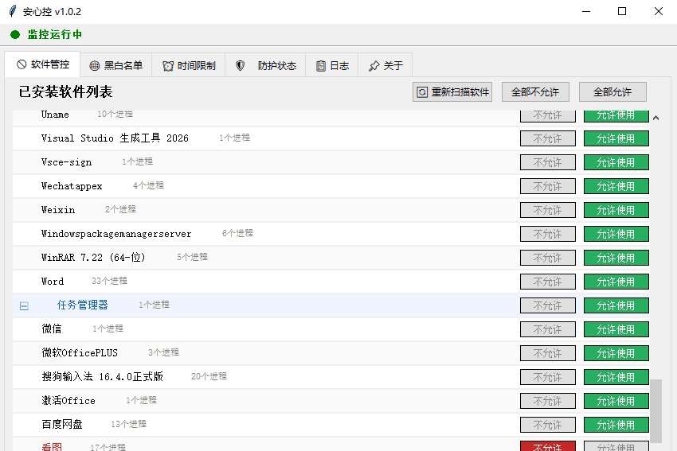Viewport: 677px width, 451px height.
Task: Set 百度网盘 to 不允许
Action: click(x=547, y=425)
